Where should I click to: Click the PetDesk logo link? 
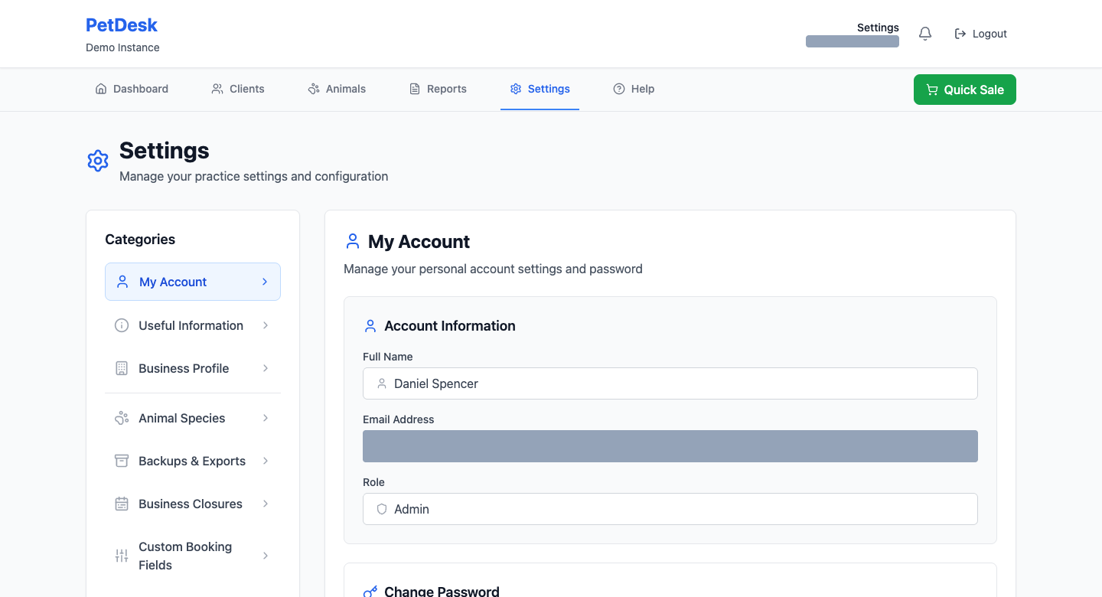coord(122,25)
